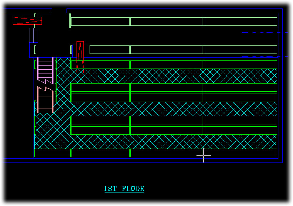Select the topmost white shelf row rectangle

[173, 22]
